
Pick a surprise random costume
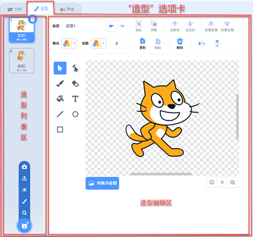[x=25, y=190]
